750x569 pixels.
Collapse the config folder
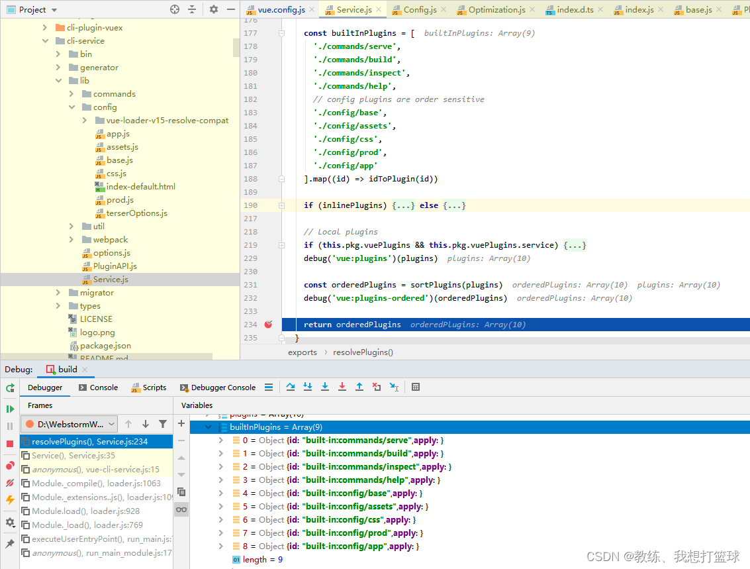pyautogui.click(x=71, y=107)
